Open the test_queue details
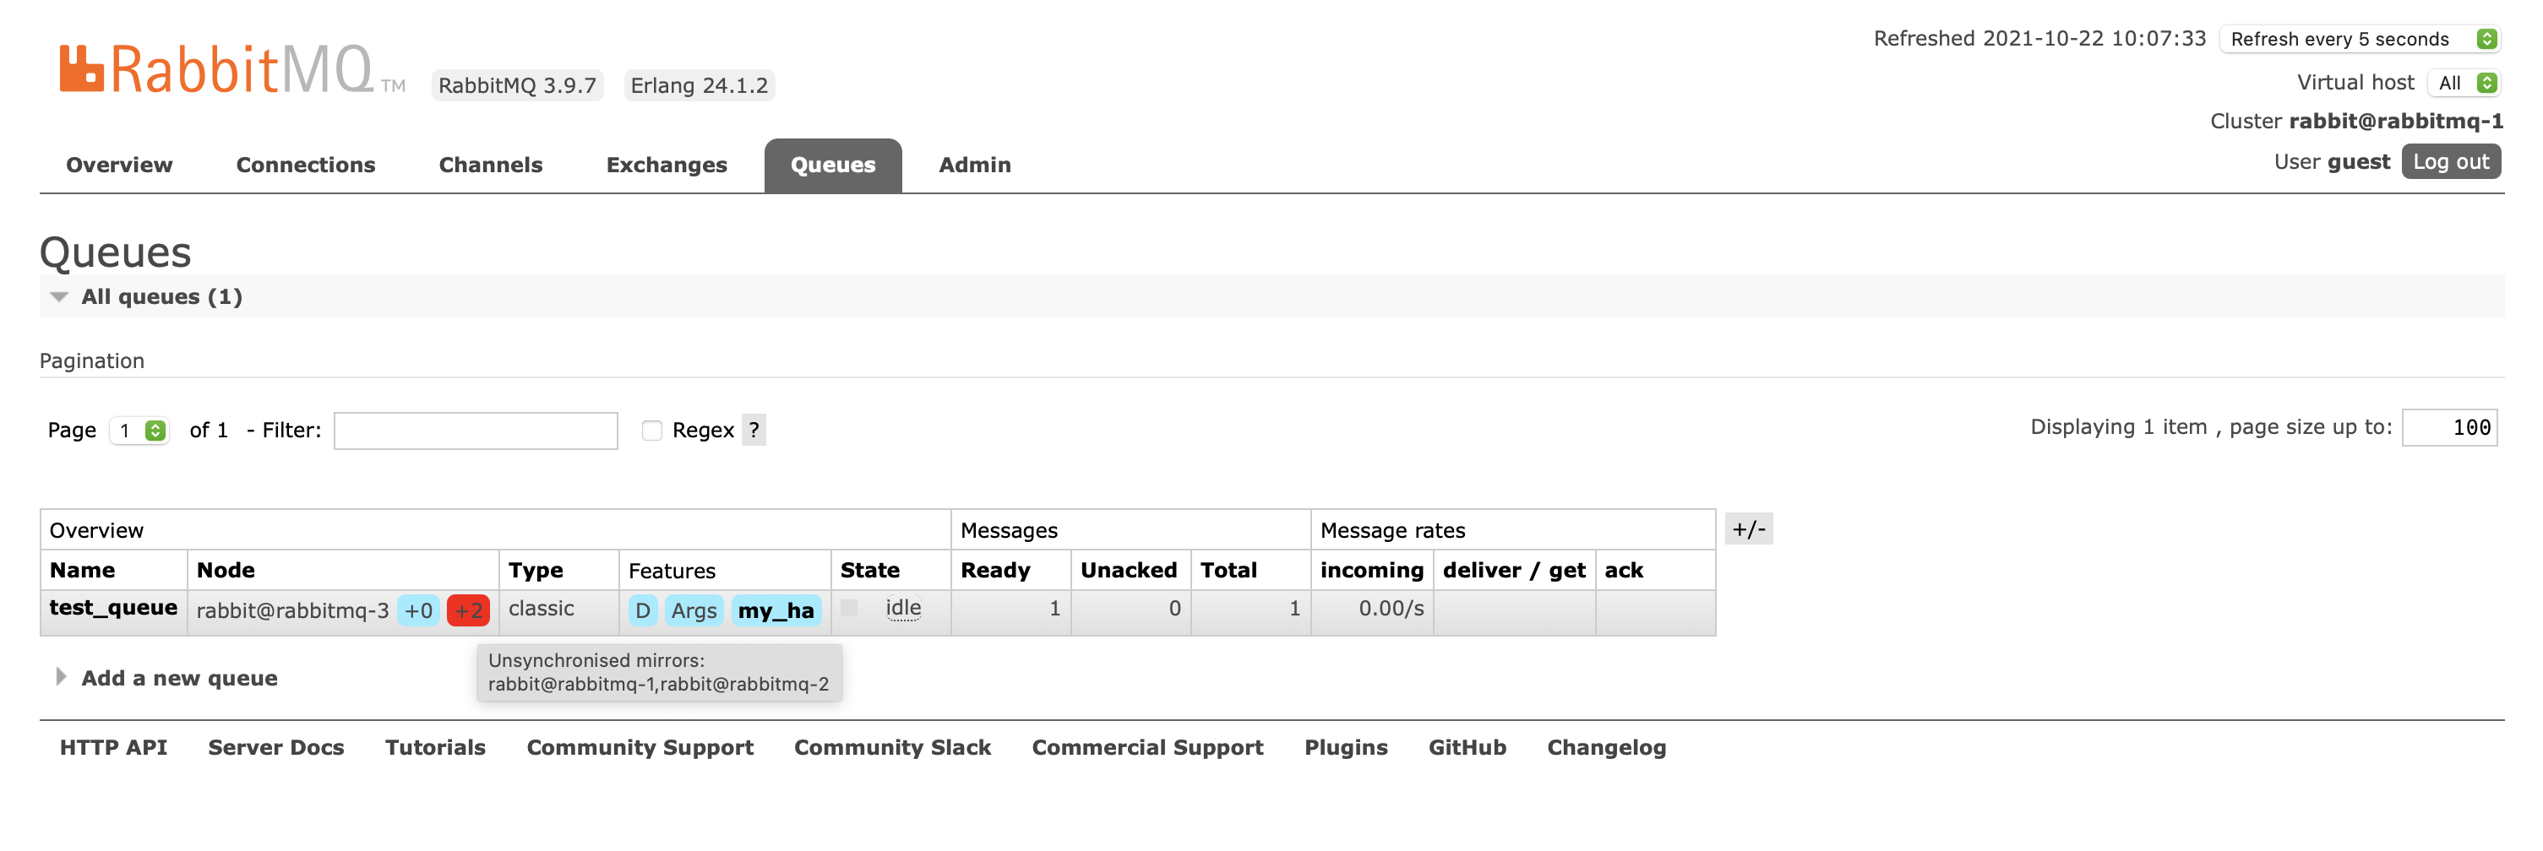 113,609
